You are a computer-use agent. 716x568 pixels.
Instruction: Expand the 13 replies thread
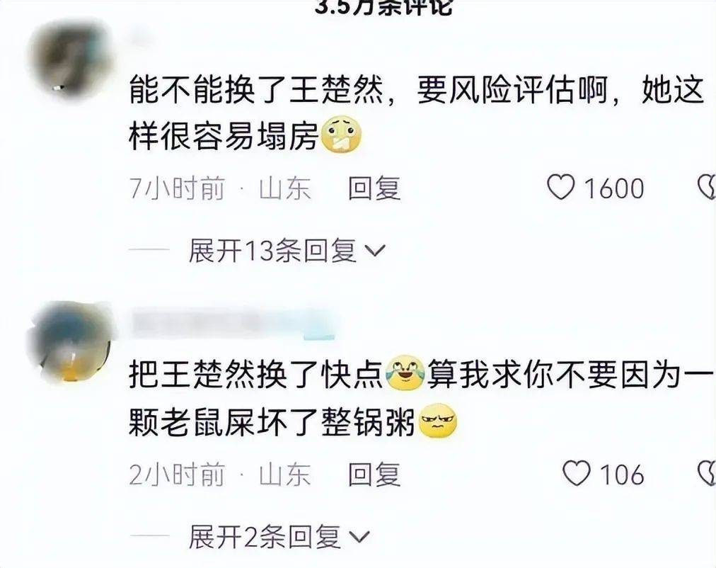pyautogui.click(x=287, y=251)
